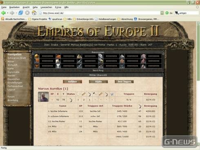
Task: Click the Städte button
Action: (98, 82)
